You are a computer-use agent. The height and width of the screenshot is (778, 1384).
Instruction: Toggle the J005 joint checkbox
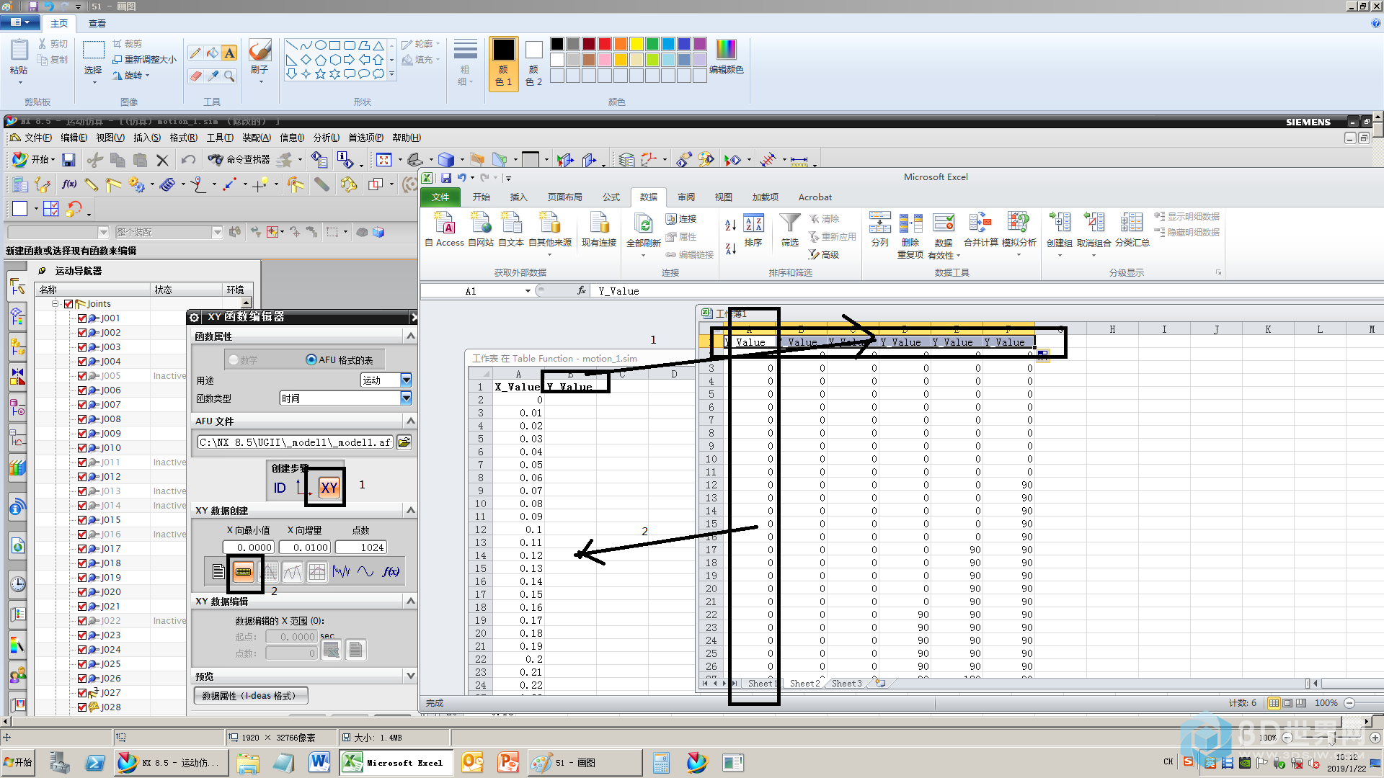point(82,375)
